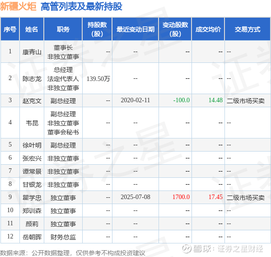Select the 交易方式 column header
Viewport: 271px width, 257px height.
tap(248, 29)
